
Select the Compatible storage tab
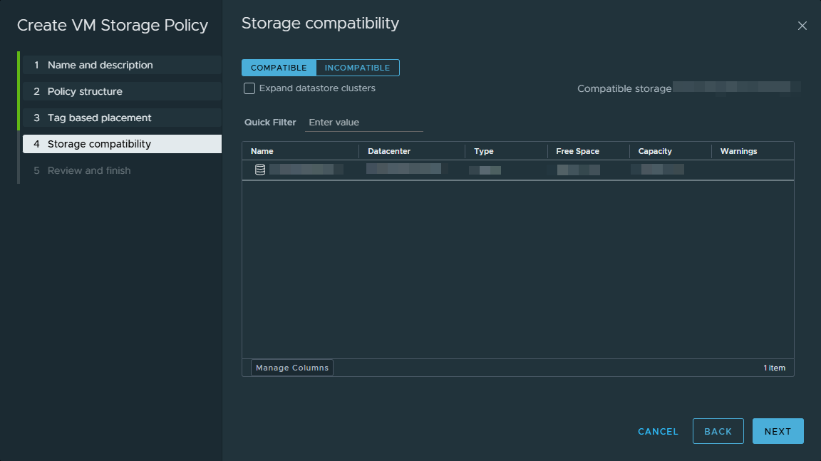(x=279, y=68)
